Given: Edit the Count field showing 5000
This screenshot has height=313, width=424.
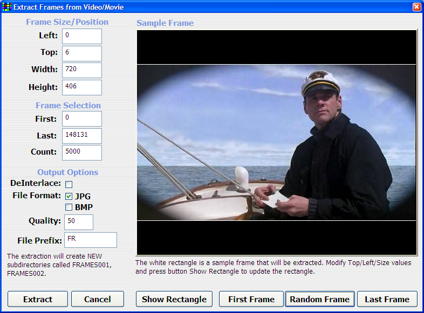Looking at the screenshot, I should [82, 152].
